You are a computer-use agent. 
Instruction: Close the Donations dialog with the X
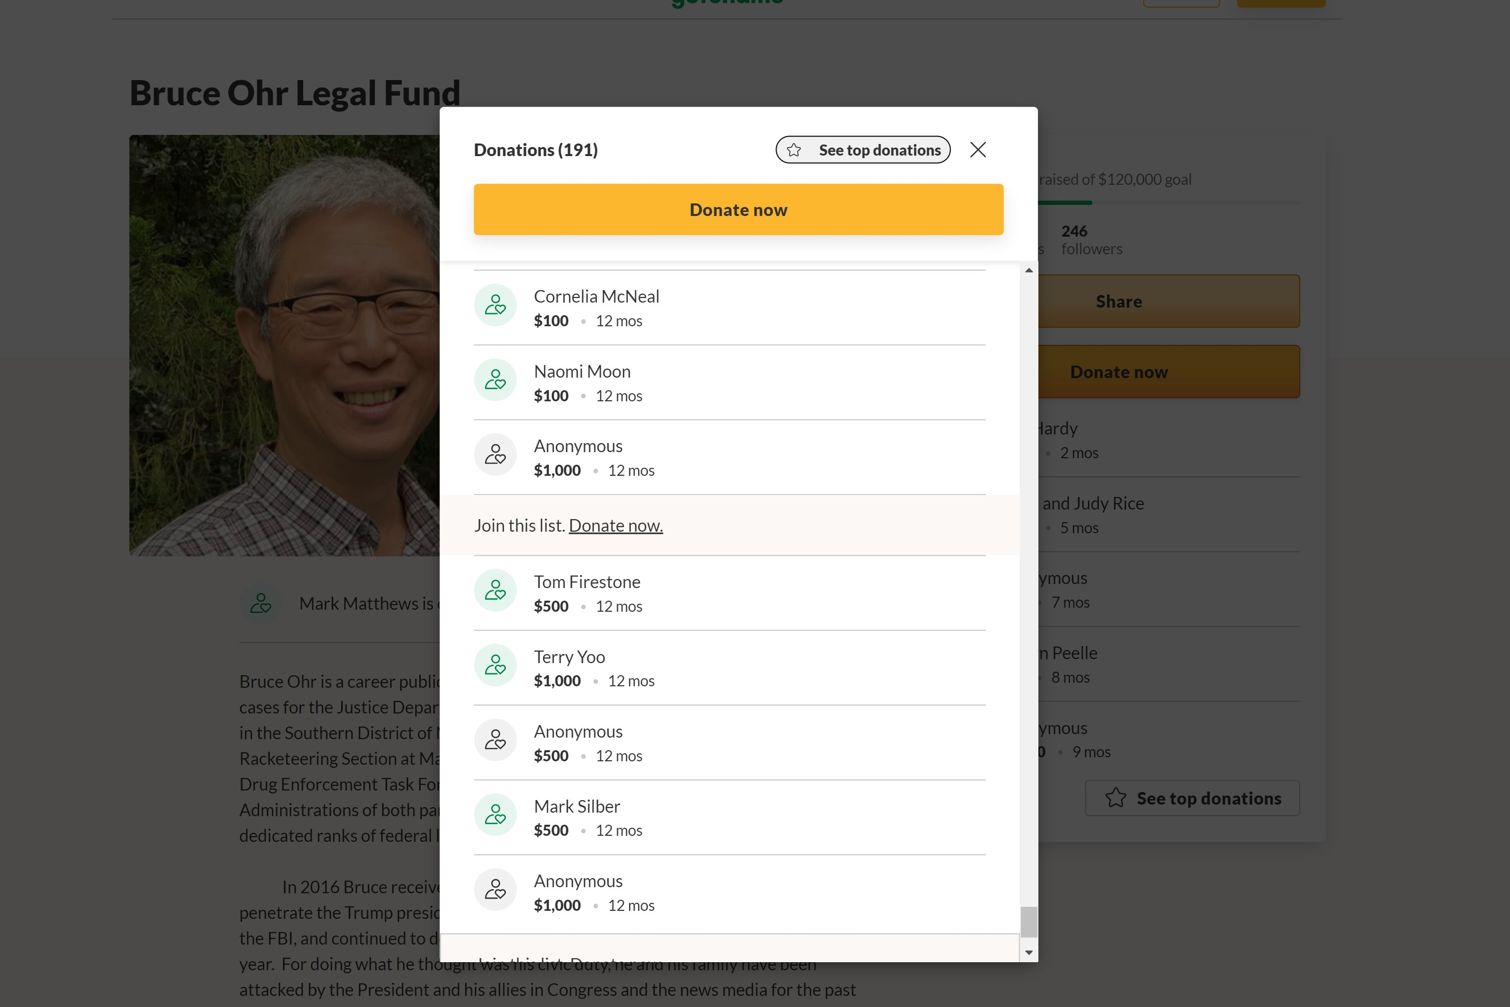[978, 150]
